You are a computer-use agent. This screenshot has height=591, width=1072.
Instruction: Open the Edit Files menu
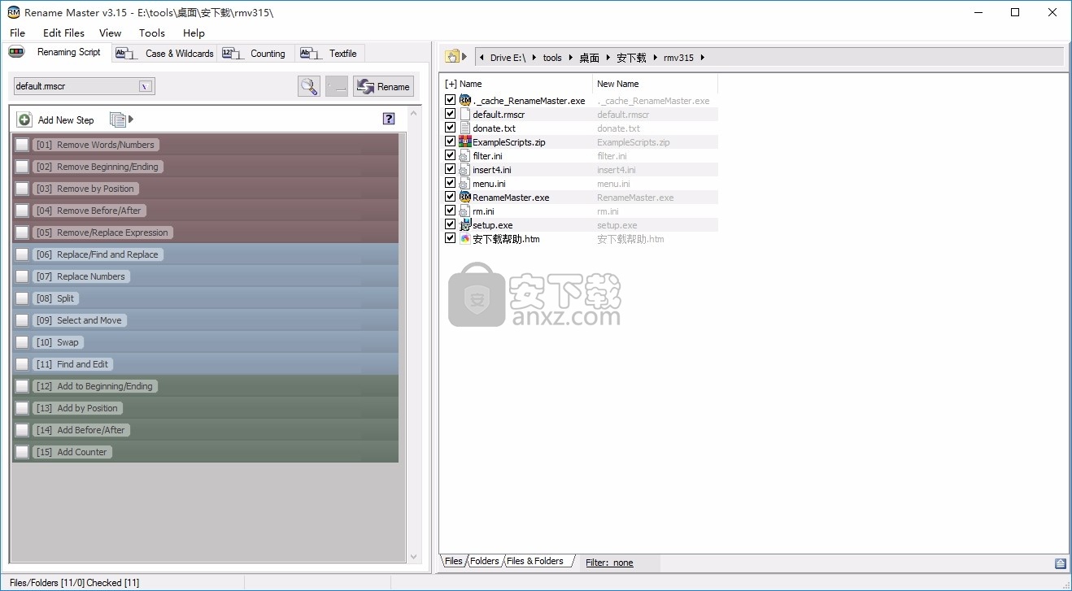point(63,33)
